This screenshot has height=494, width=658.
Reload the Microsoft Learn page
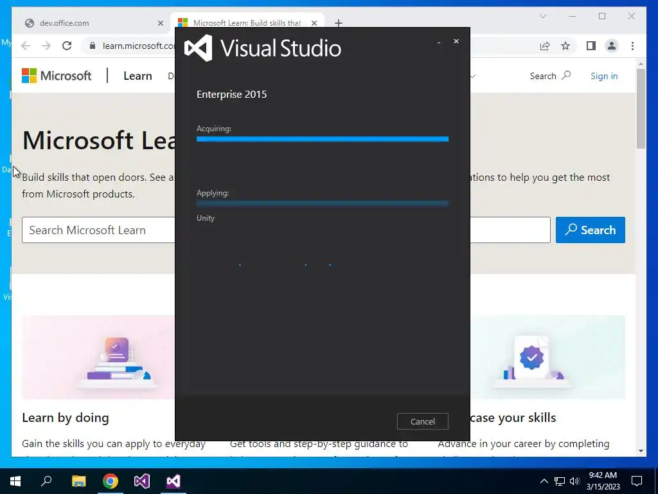(x=67, y=46)
